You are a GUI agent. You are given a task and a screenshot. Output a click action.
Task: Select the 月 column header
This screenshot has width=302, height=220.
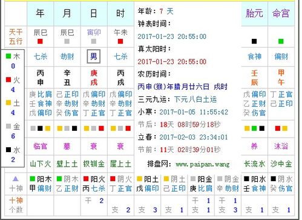[x=67, y=13]
